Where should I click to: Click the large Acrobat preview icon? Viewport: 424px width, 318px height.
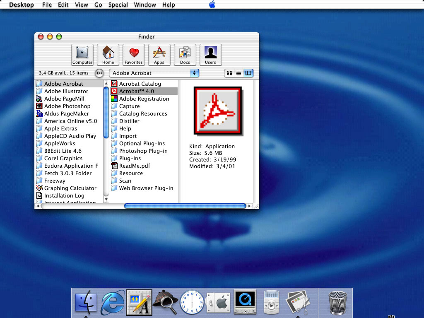[218, 111]
